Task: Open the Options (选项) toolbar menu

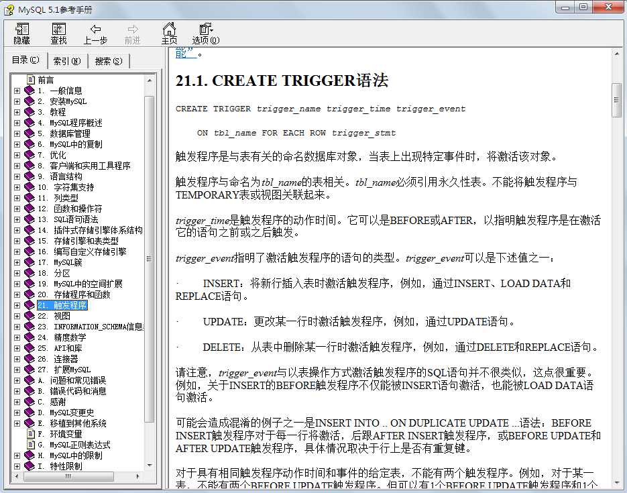Action: [x=205, y=34]
